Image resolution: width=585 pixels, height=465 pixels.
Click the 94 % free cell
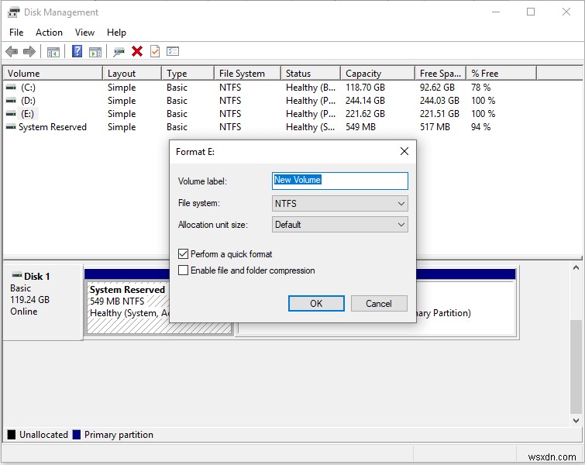coord(480,127)
